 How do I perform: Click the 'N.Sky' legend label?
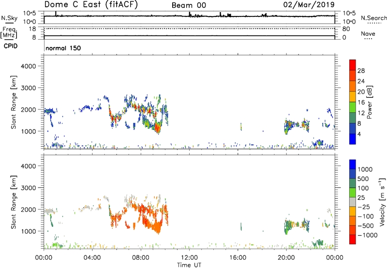click(9, 18)
